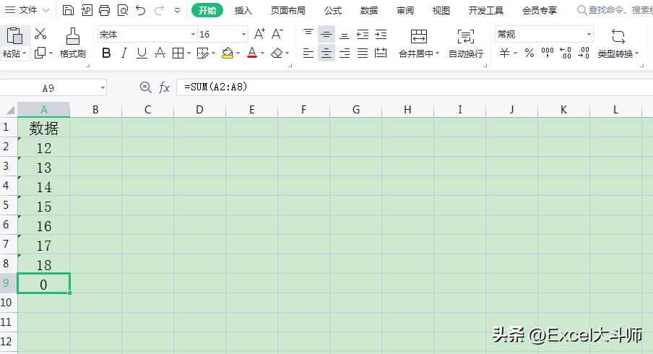Open the font name 宋体 dropdown

pos(194,34)
